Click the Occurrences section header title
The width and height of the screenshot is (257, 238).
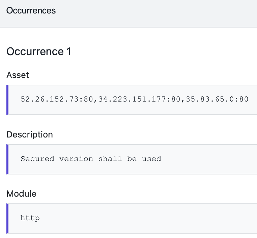pyautogui.click(x=31, y=11)
